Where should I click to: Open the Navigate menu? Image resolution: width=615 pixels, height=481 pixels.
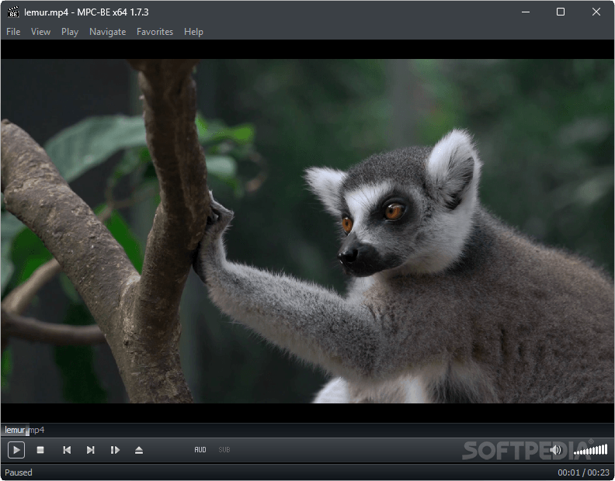pyautogui.click(x=107, y=32)
